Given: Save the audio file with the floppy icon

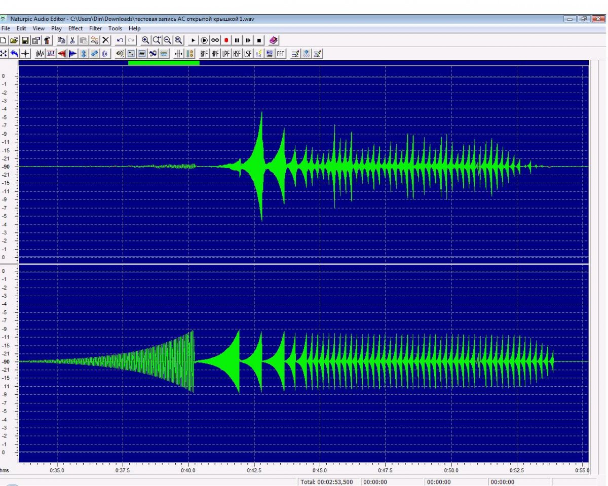Looking at the screenshot, I should pyautogui.click(x=25, y=40).
